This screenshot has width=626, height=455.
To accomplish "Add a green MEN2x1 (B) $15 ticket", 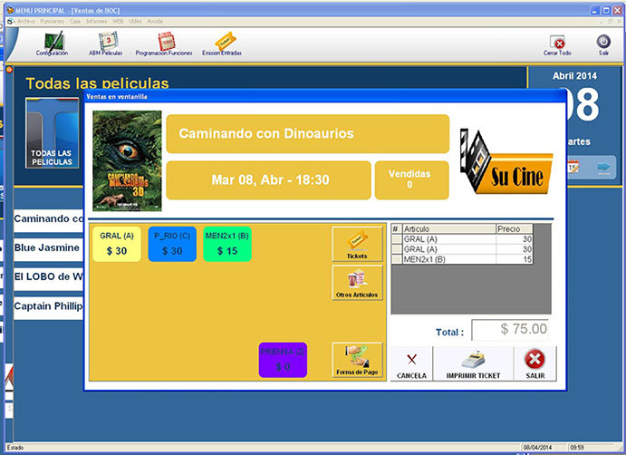I will pos(227,245).
